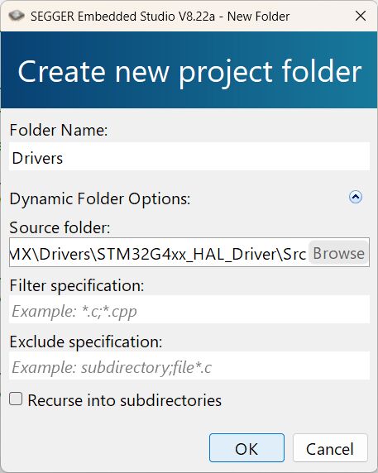378x473 pixels.
Task: Focus the Folder Name field containing Drivers
Action: 189,156
